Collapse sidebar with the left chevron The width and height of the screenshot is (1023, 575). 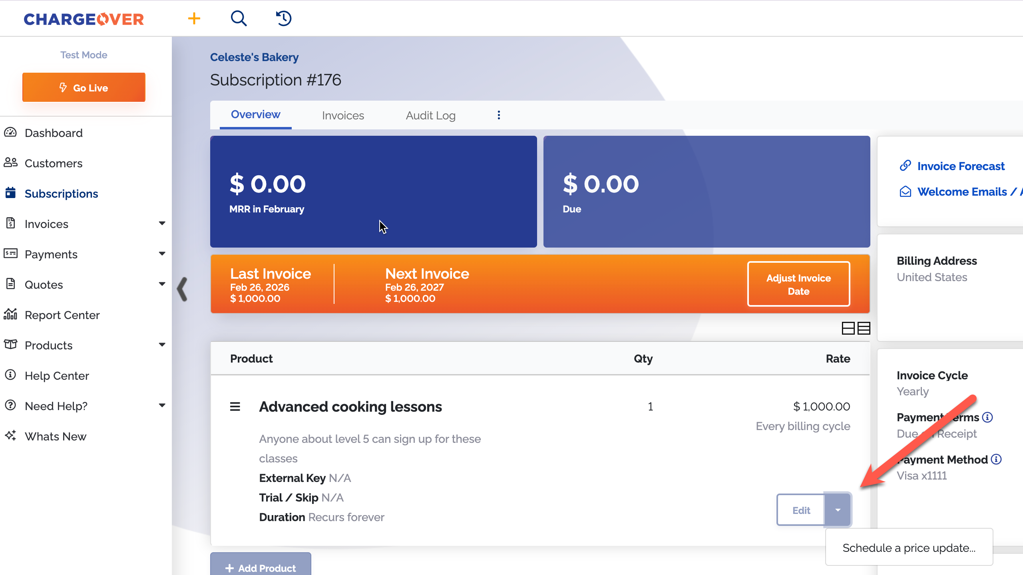point(182,289)
